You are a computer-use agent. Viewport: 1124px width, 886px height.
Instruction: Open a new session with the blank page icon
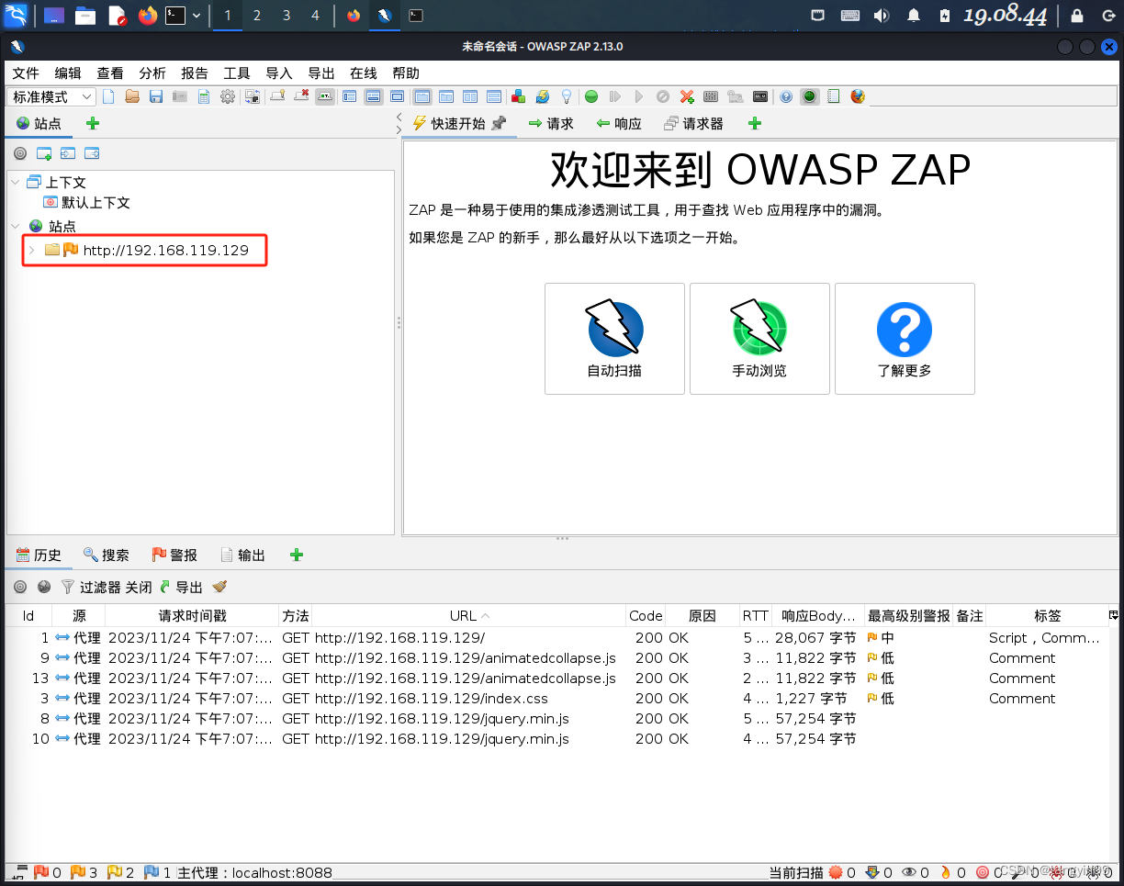point(107,96)
